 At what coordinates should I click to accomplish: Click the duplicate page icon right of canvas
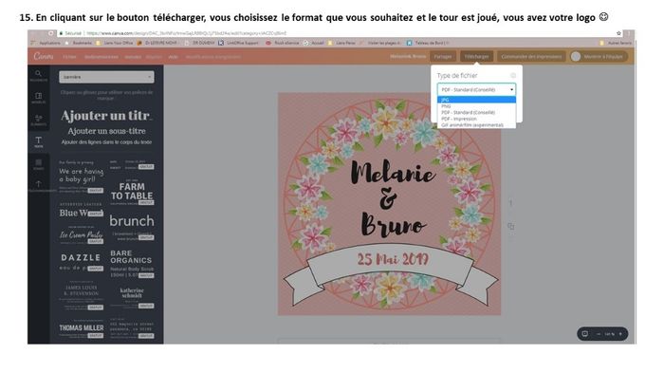511,226
